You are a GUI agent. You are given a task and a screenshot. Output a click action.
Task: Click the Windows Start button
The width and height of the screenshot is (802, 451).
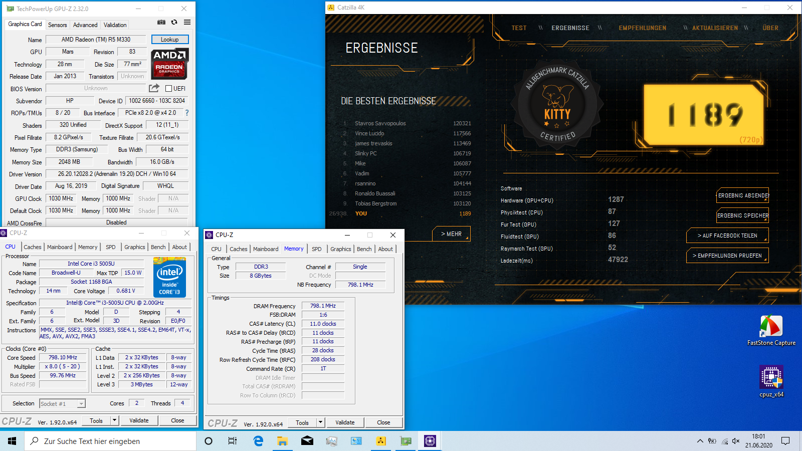[x=12, y=441]
